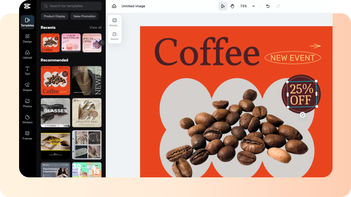
Task: Open the recent Coffee template thumbnail
Action: pos(50,43)
